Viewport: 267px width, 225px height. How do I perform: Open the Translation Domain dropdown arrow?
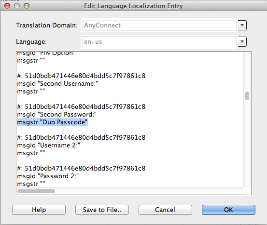242,26
